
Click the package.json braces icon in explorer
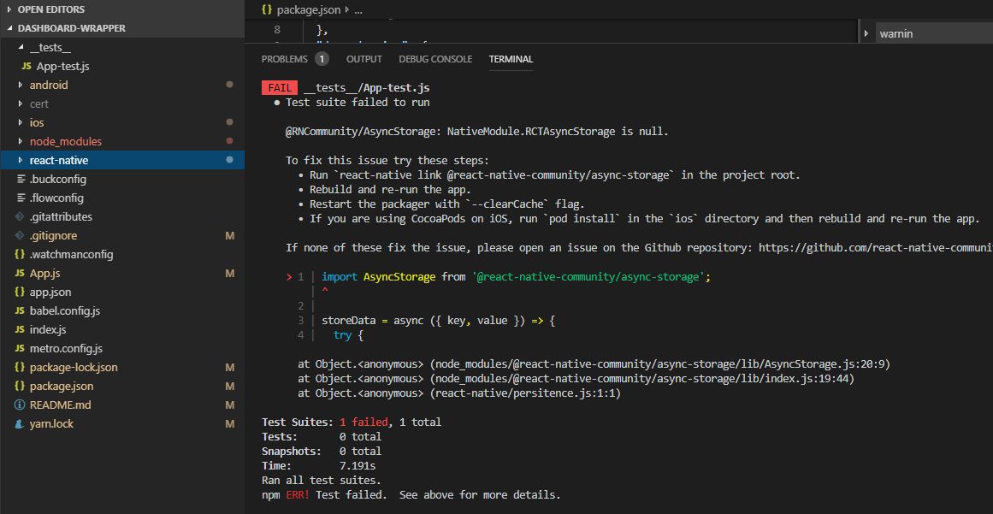(20, 386)
